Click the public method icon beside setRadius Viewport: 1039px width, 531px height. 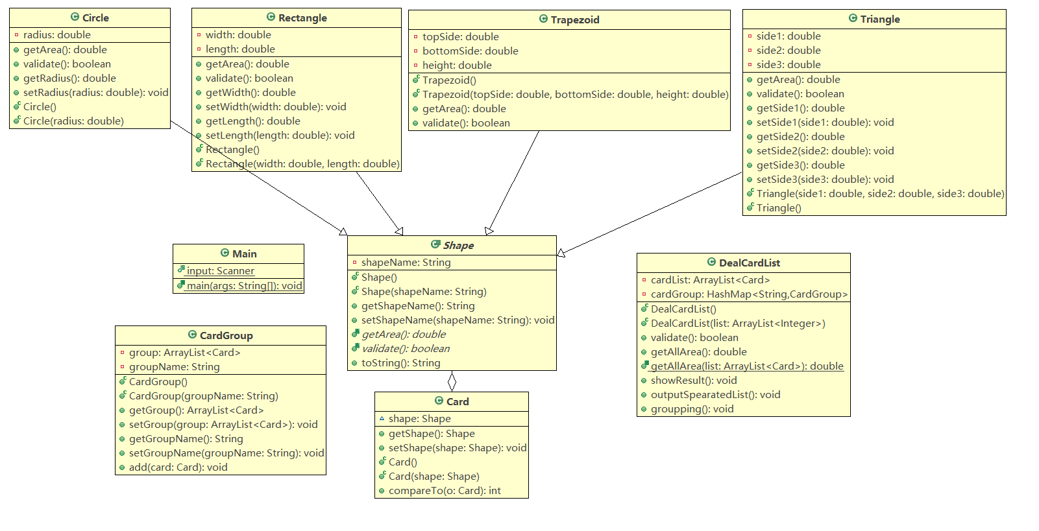pyautogui.click(x=16, y=92)
